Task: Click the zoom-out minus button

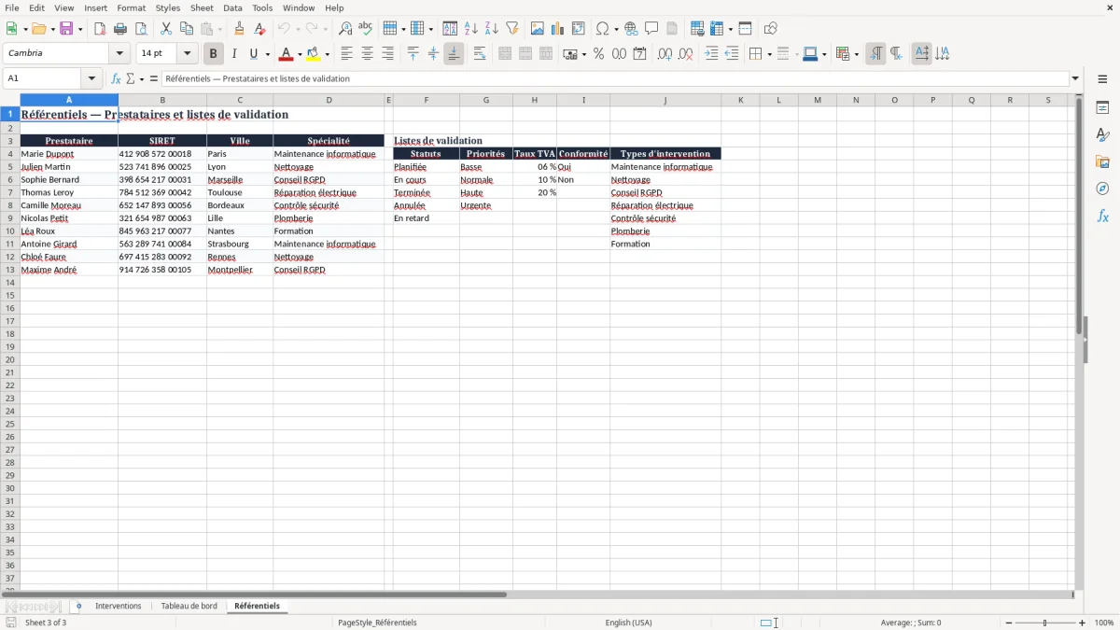Action: coord(1009,623)
